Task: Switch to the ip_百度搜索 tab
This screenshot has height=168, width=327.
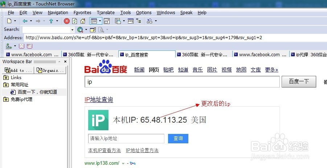Action: (x=147, y=54)
